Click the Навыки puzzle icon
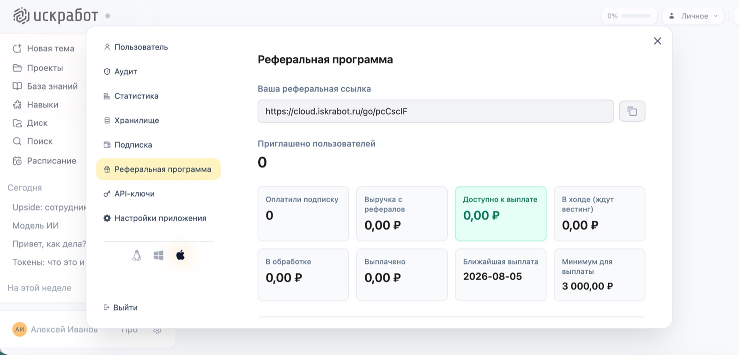Image resolution: width=739 pixels, height=355 pixels. click(17, 105)
